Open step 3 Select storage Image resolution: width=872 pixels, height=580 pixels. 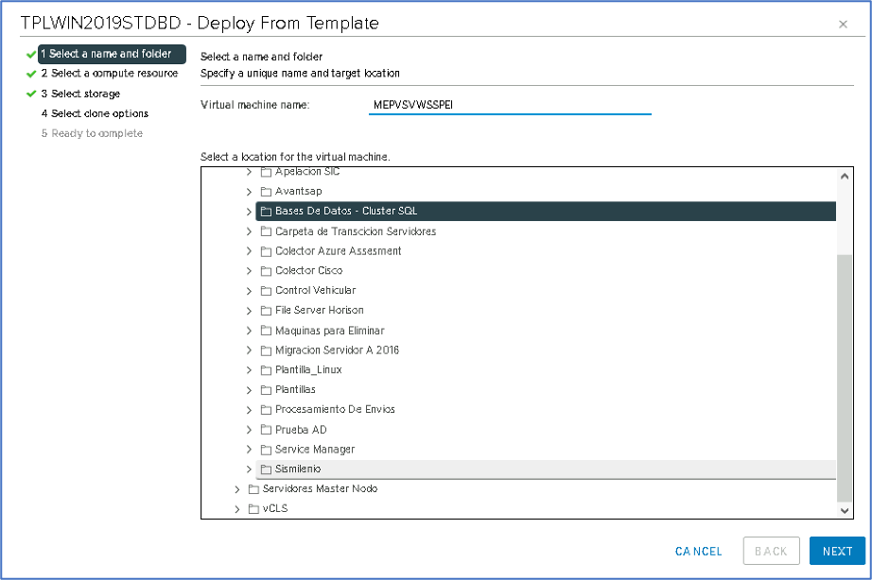(x=80, y=94)
